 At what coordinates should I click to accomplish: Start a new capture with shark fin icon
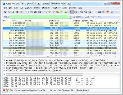tap(13, 12)
